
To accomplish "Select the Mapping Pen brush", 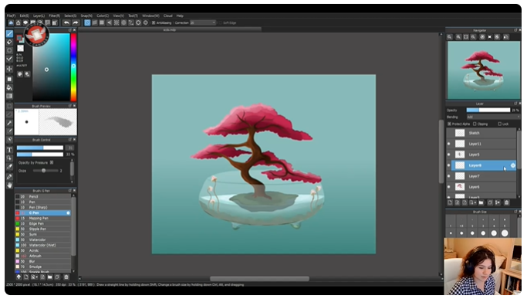I will point(42,218).
